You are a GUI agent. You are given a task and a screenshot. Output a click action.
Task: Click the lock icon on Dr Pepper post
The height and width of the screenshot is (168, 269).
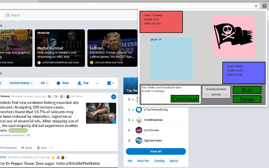[x=53, y=157]
